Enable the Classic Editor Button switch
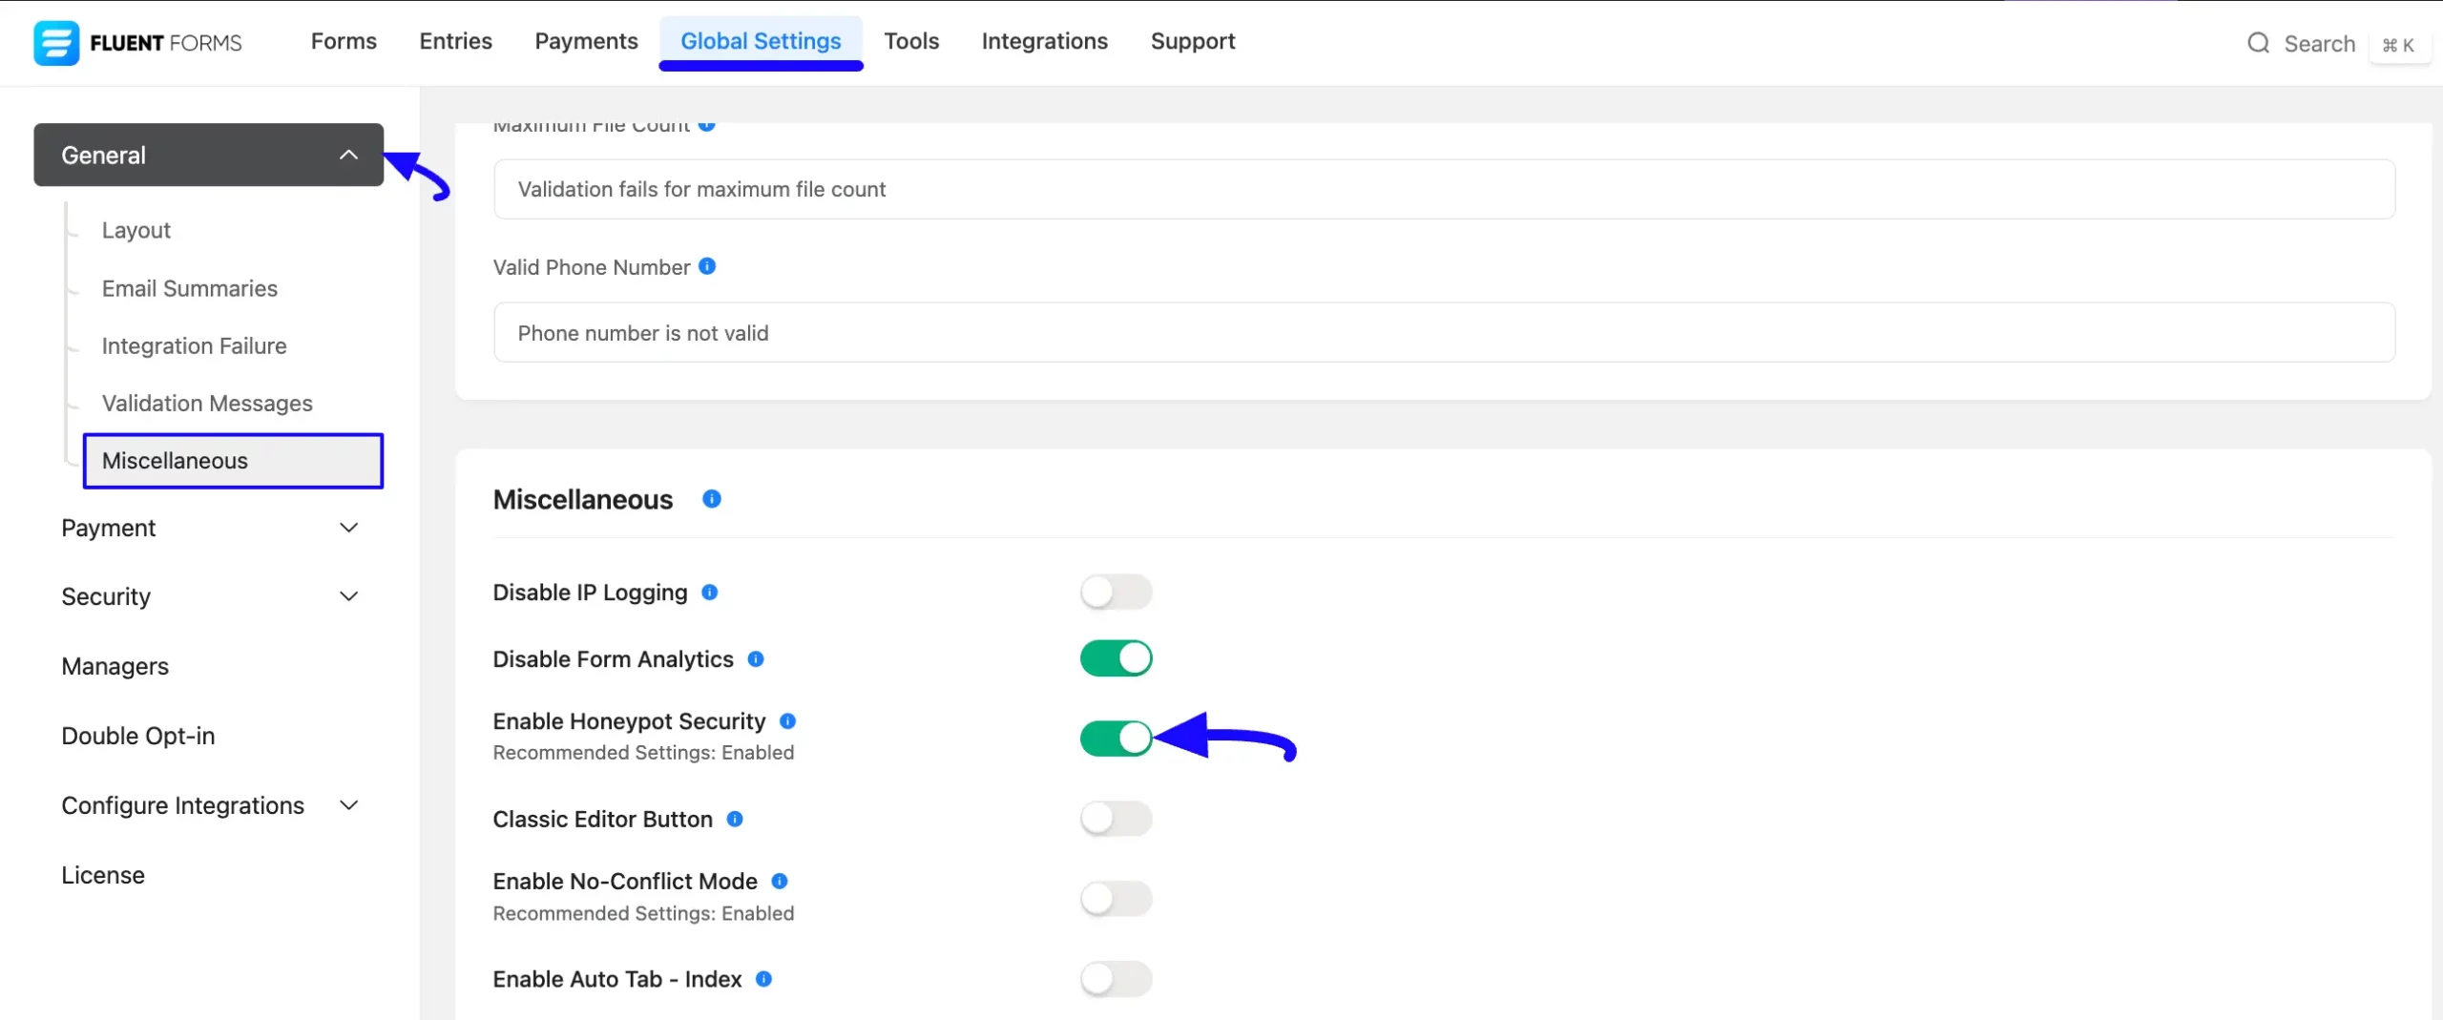This screenshot has width=2443, height=1020. (x=1116, y=819)
